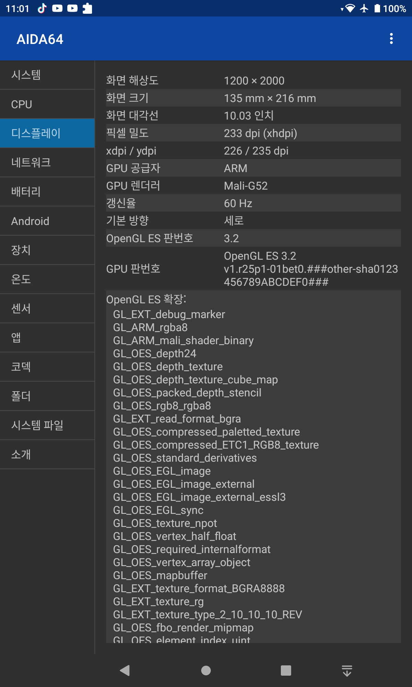Screen dimensions: 412x687
Task: Select the GL_OES_compressed_ETC1_RGB8_texture extension line
Action: 216,445
